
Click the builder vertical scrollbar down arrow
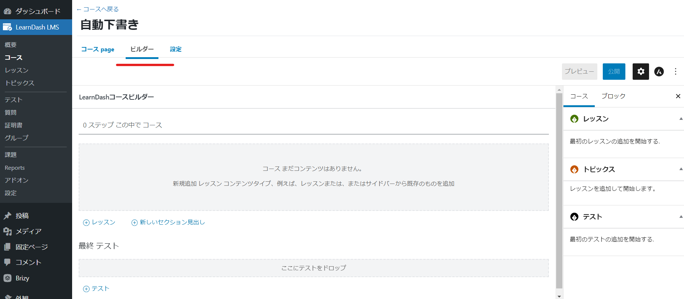tap(559, 296)
